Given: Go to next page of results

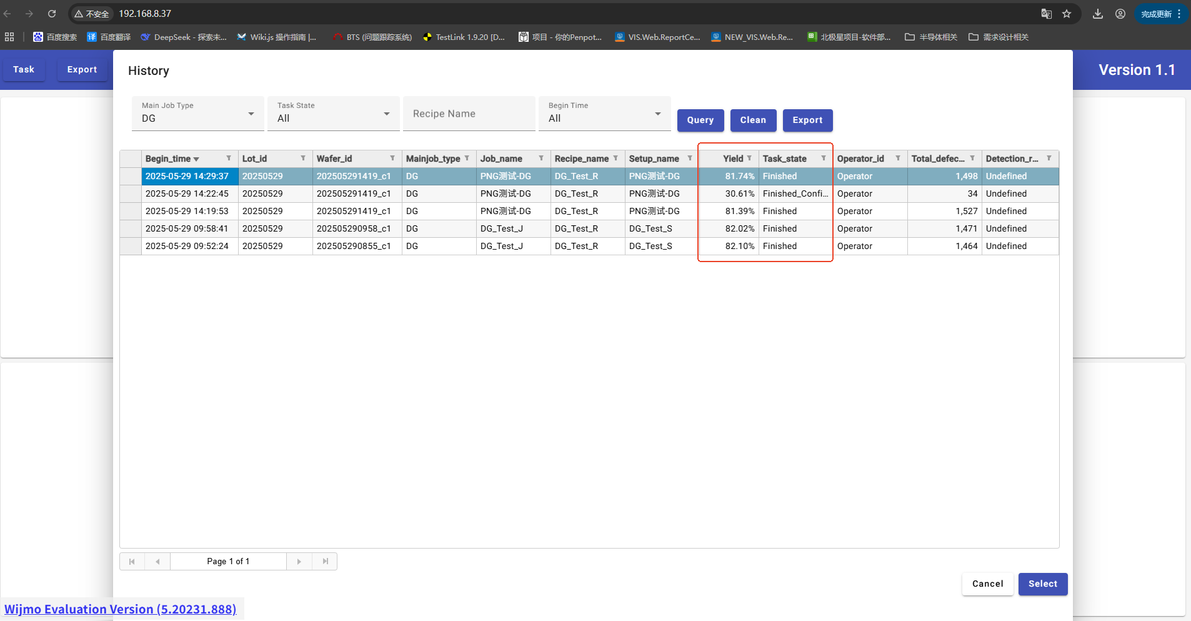Looking at the screenshot, I should (299, 562).
